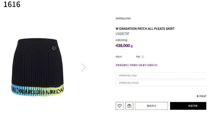Click the 총 주문금액 total order text
This screenshot has width=210, height=122.
coord(202,96)
